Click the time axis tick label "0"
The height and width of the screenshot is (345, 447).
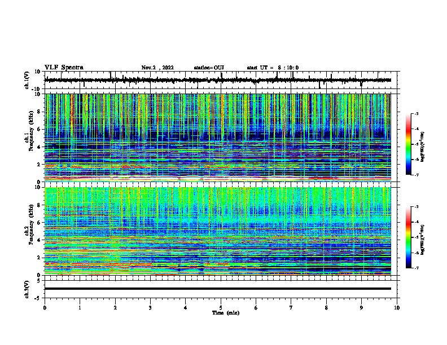45,308
